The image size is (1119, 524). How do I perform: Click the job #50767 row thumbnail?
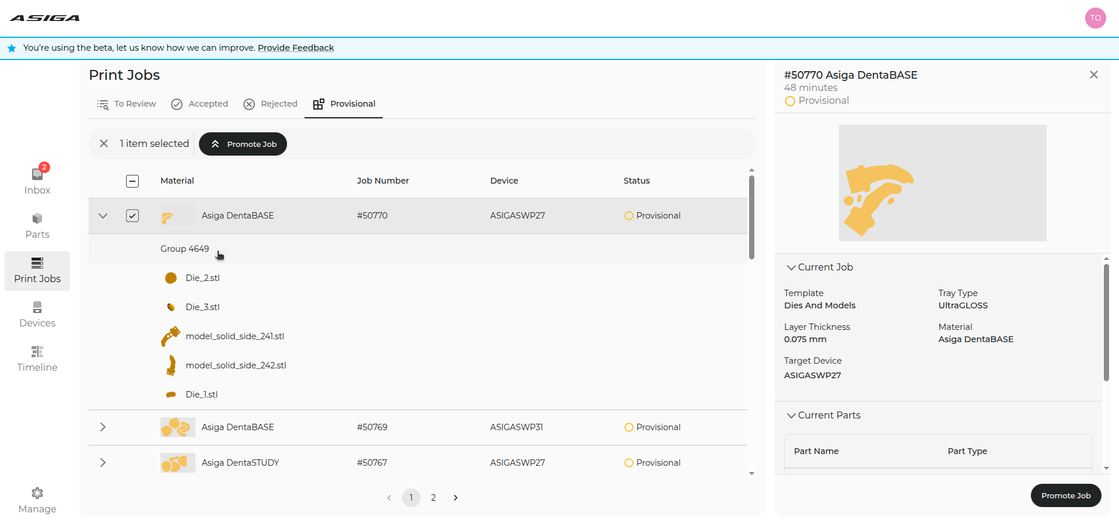177,463
